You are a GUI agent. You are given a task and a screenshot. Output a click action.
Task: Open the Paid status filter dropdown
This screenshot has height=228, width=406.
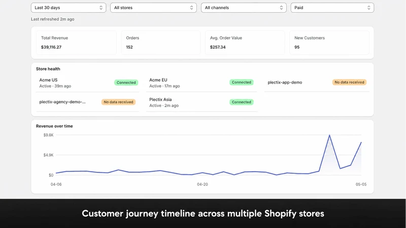coord(332,8)
